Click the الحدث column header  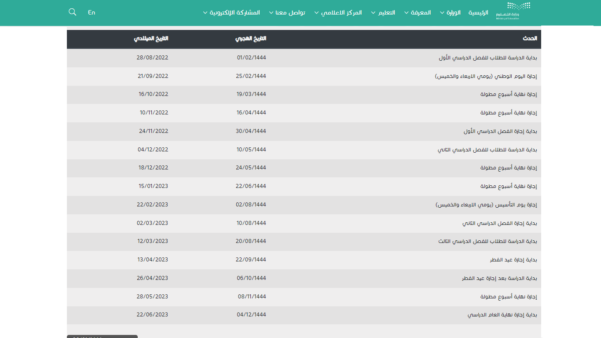(x=530, y=39)
